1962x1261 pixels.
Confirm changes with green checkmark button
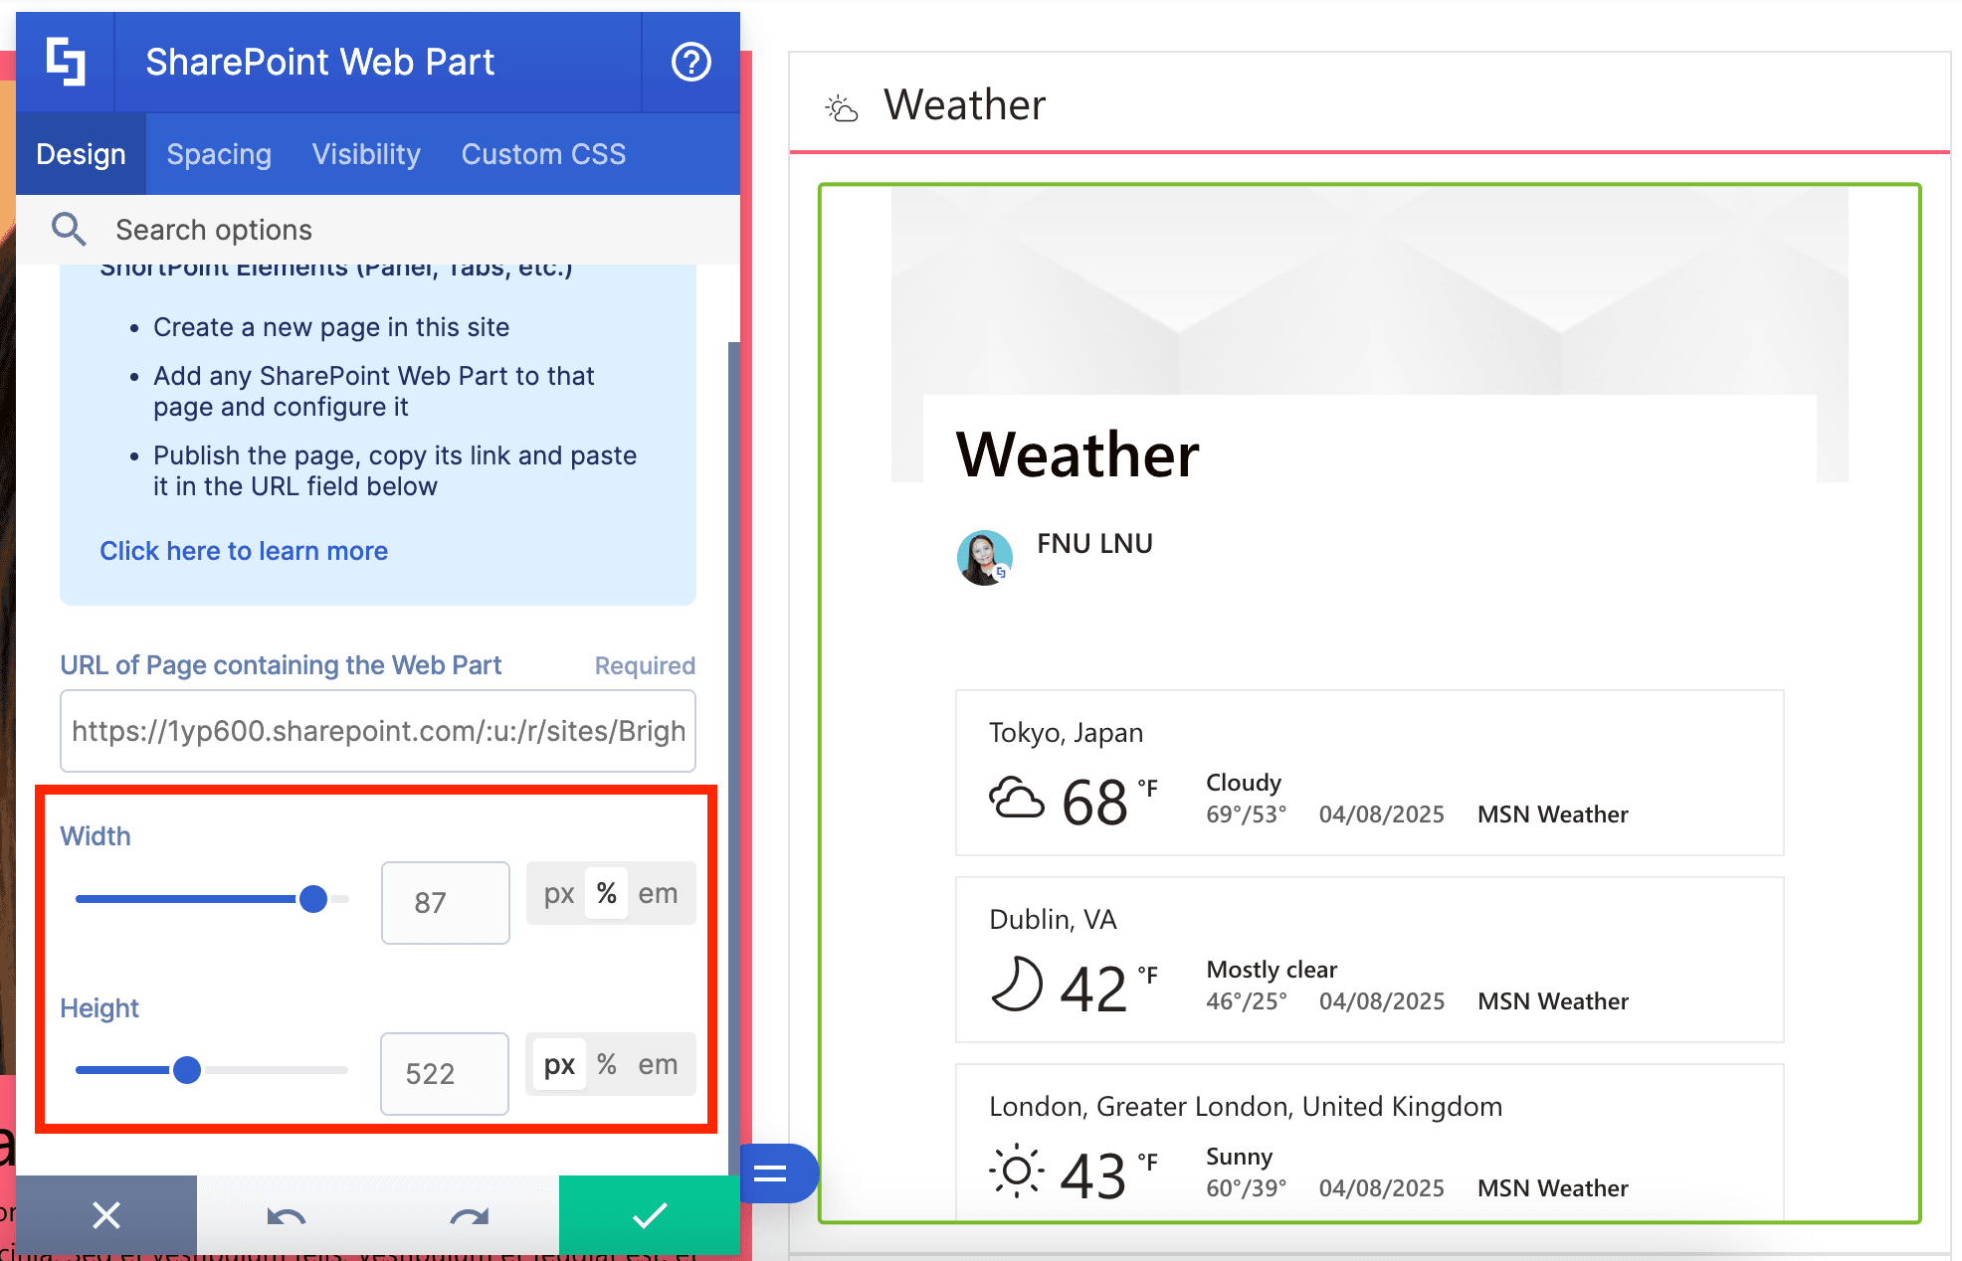point(649,1215)
